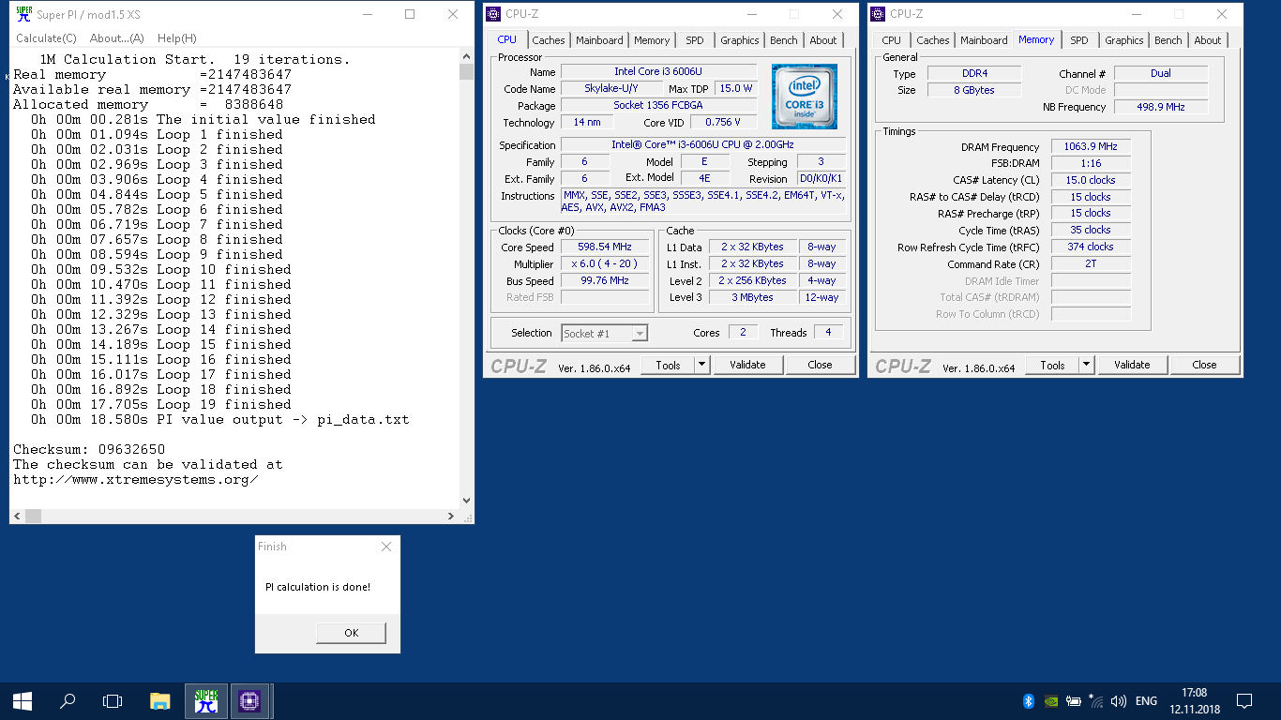
Task: Open Task View in taskbar
Action: click(x=113, y=700)
